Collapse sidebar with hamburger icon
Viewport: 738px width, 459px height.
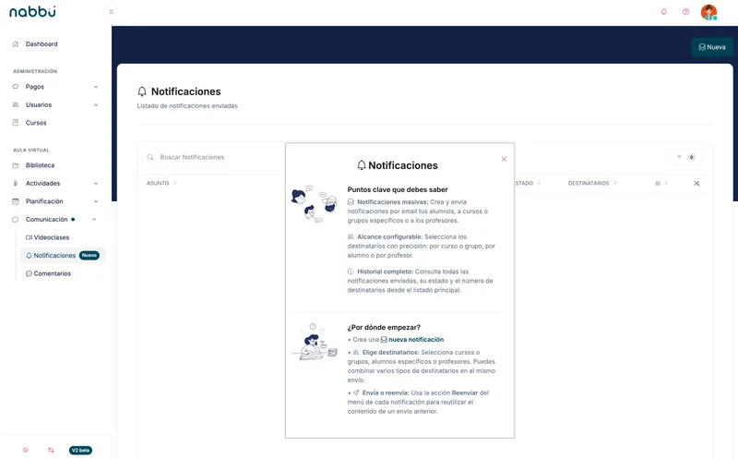[111, 12]
